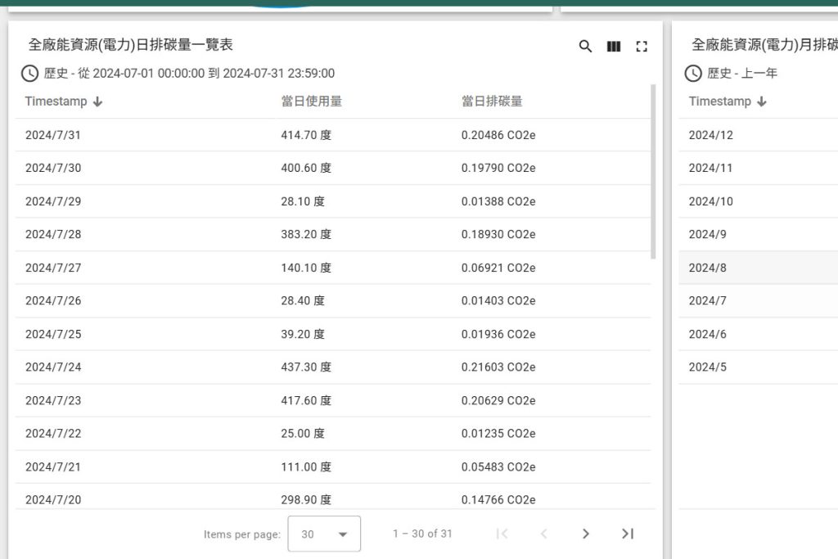Go to next page of results
Screen dimensions: 838x559
[x=585, y=534]
